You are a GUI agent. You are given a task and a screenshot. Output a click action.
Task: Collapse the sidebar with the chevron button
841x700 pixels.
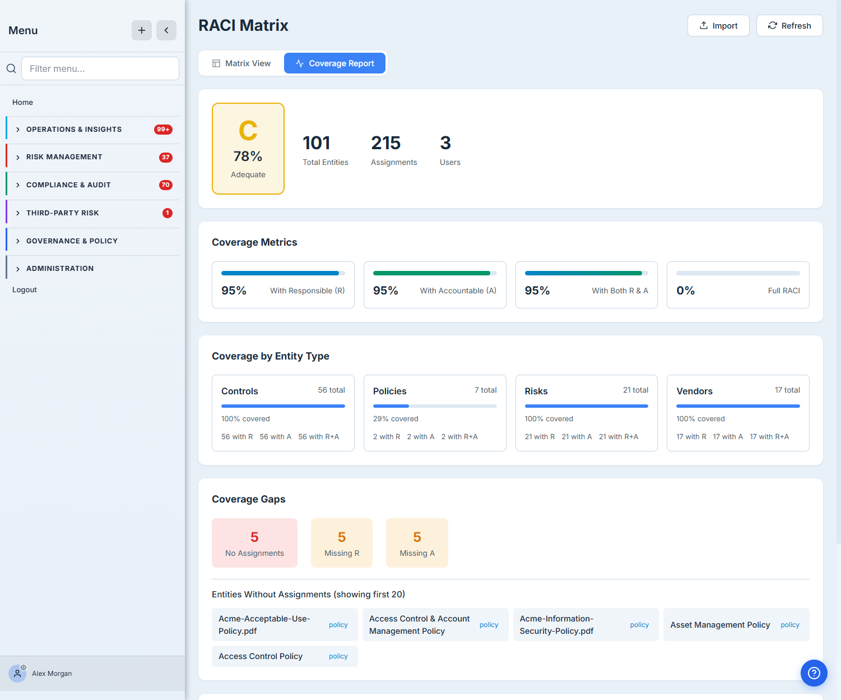[x=166, y=30]
